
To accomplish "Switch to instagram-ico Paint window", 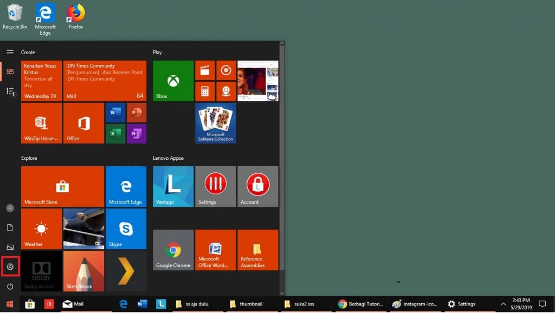I will pos(415,304).
